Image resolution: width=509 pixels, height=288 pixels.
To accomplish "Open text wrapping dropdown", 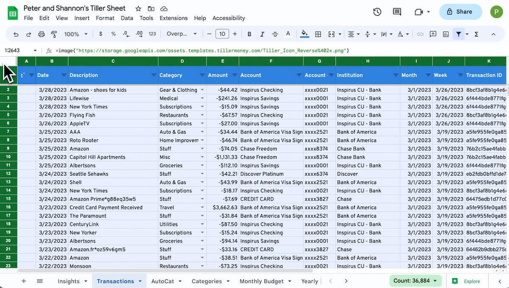I will [386, 34].
